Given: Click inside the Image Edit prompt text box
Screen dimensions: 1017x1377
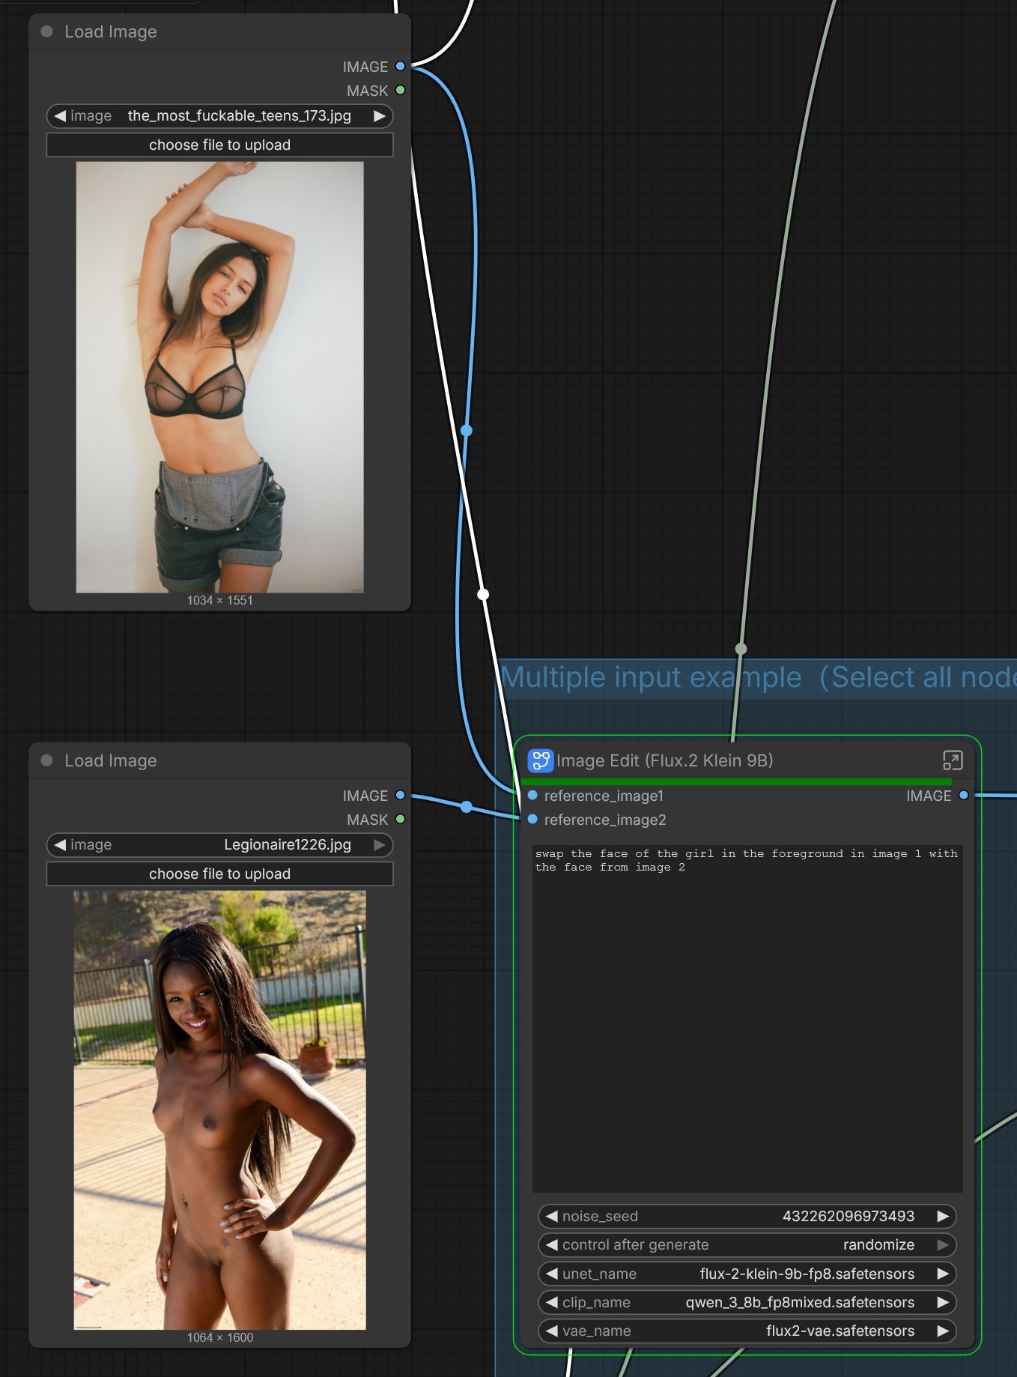Looking at the screenshot, I should click(747, 1019).
